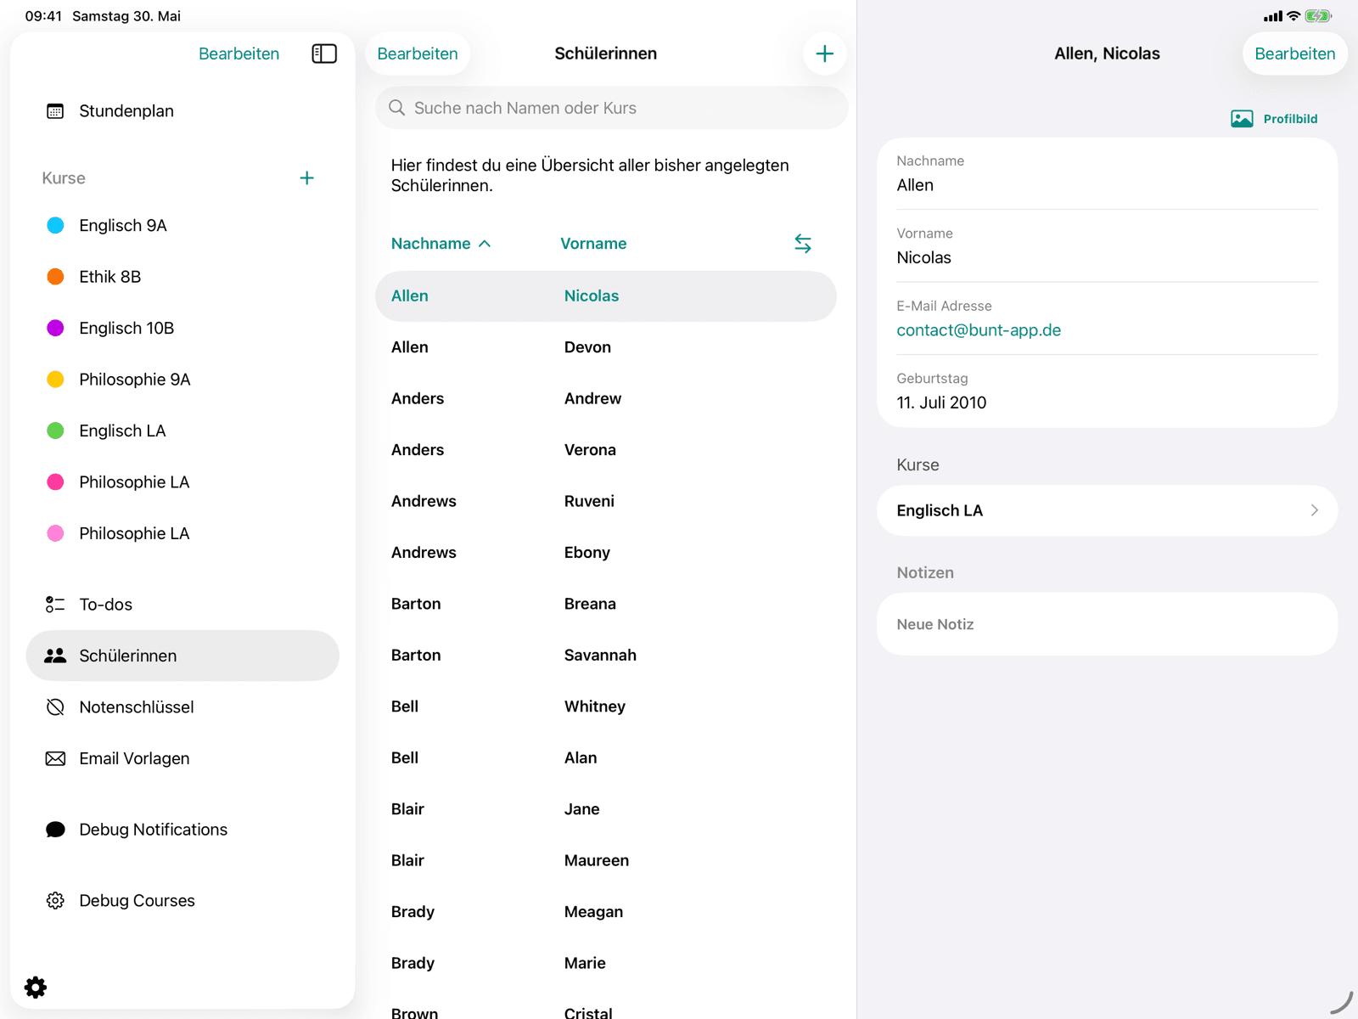This screenshot has height=1019, width=1358.
Task: Click the green Englisch LA color dot
Action: point(55,431)
